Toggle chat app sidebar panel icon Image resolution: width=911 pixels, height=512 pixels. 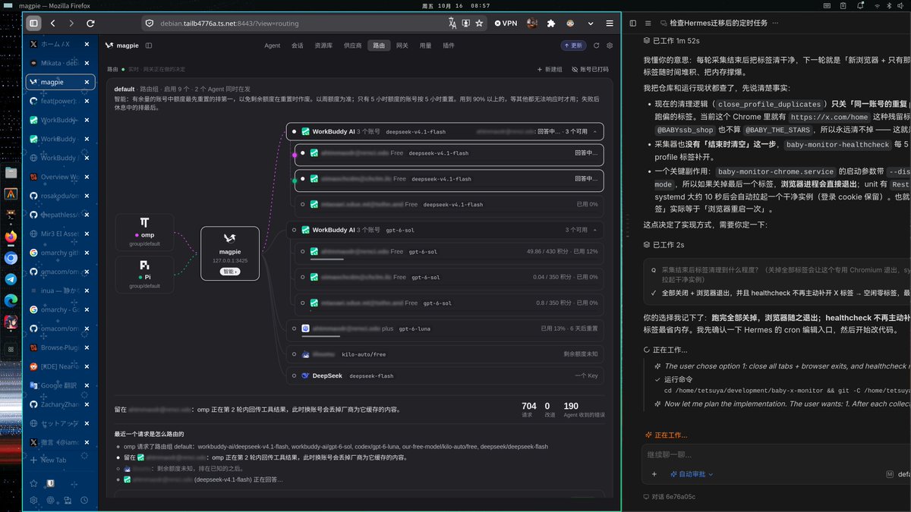point(633,24)
